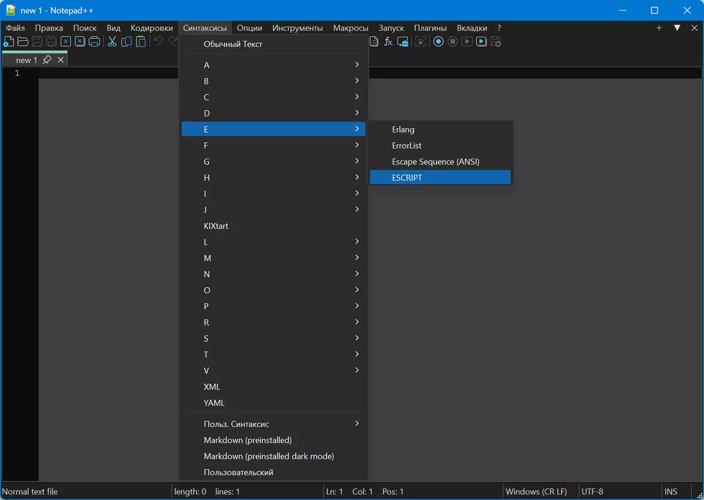This screenshot has height=500, width=704.
Task: Close the new 1 tab
Action: tap(61, 59)
